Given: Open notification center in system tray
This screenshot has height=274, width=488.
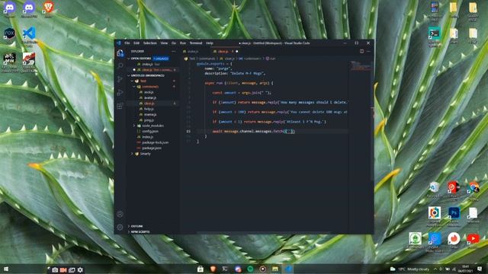Looking at the screenshot, I should 480,269.
